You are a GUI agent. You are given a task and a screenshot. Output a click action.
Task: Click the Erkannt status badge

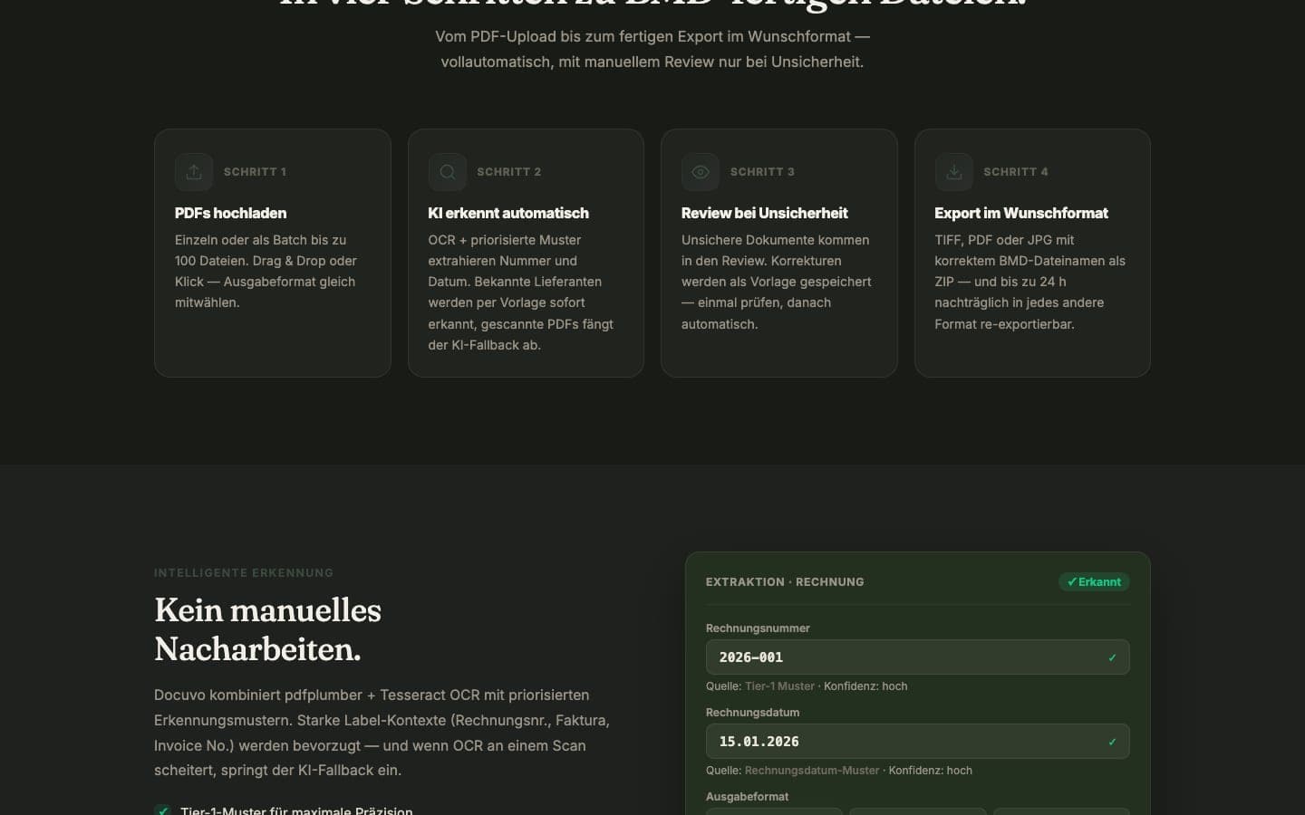(1094, 581)
